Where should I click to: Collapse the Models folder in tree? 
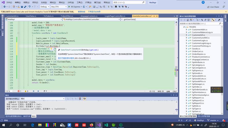click(x=184, y=27)
